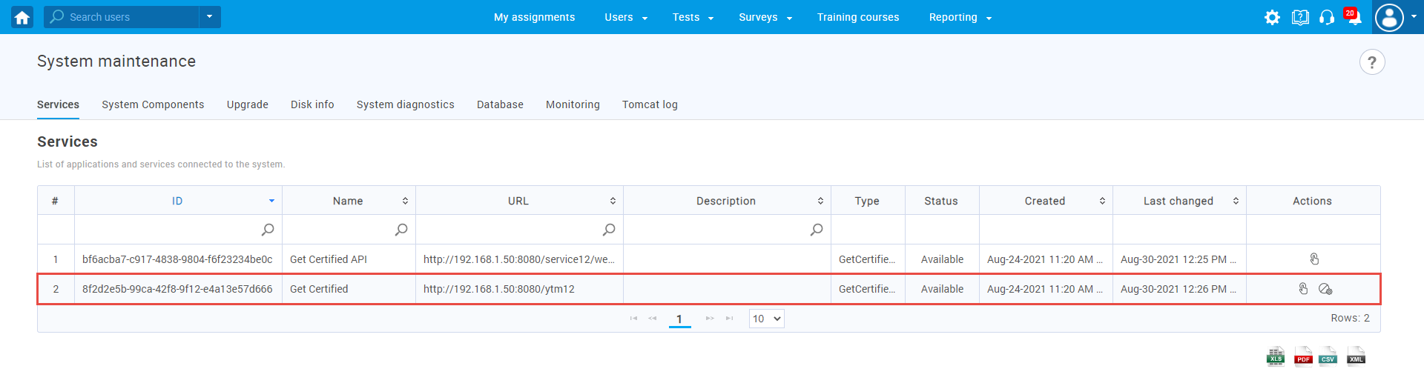Click the search icon in the Description filter
The height and width of the screenshot is (386, 1424).
[x=817, y=230]
